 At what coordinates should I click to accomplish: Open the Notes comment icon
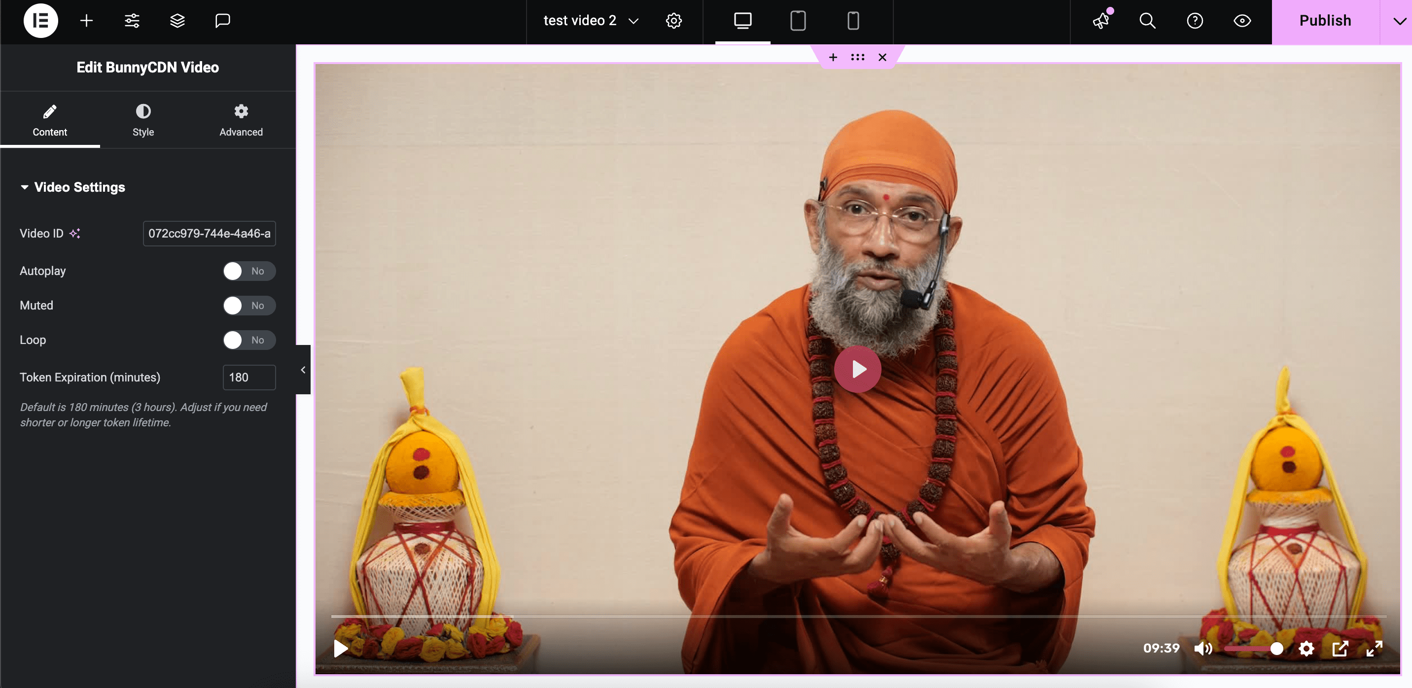tap(222, 21)
